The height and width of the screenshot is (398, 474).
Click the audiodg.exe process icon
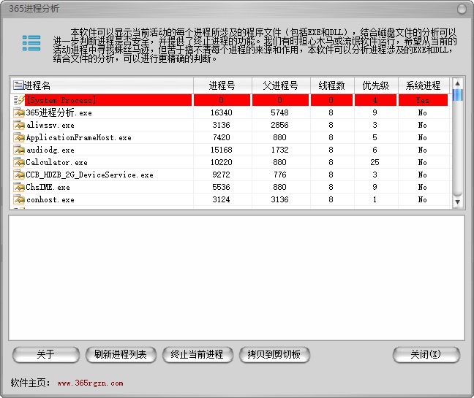pyautogui.click(x=19, y=150)
